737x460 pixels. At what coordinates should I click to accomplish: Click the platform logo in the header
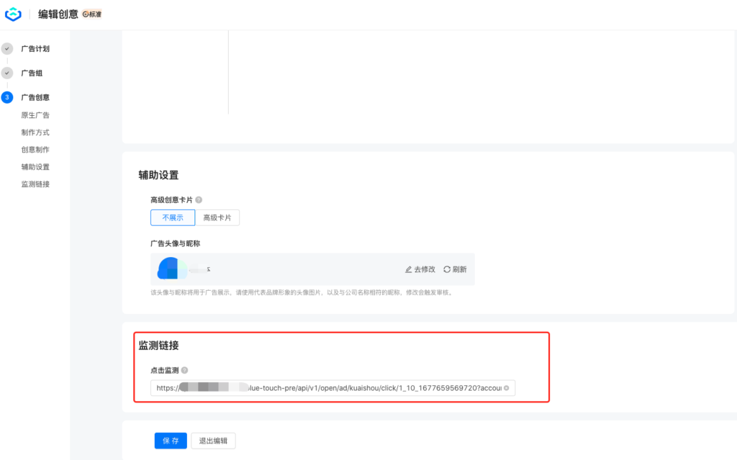13,14
